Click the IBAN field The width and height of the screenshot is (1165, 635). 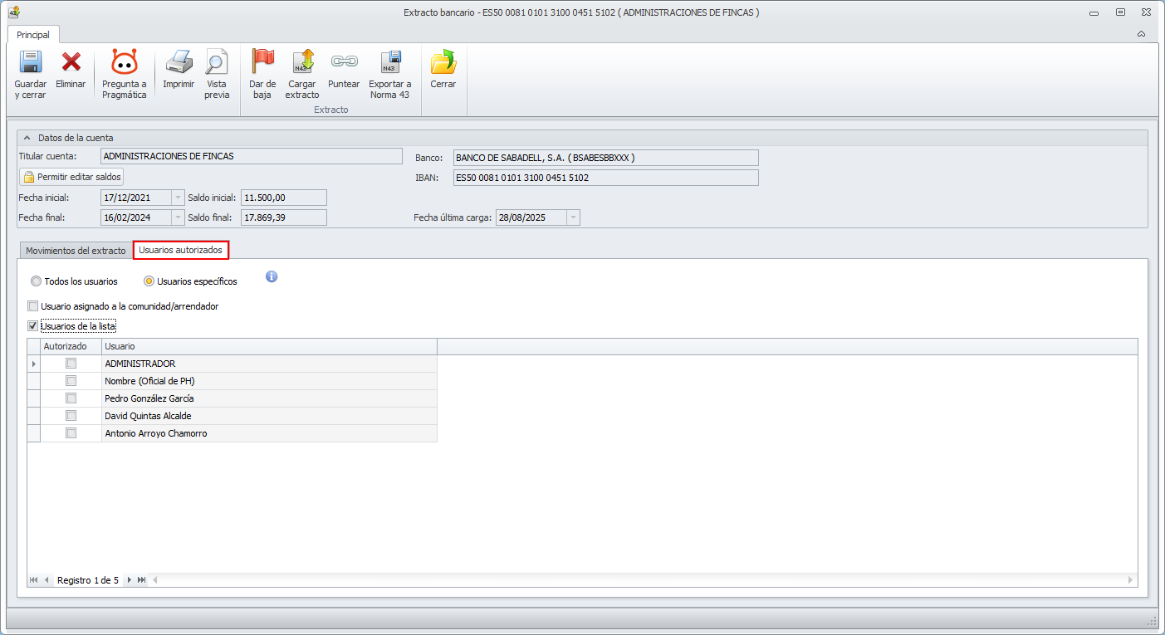(x=605, y=178)
